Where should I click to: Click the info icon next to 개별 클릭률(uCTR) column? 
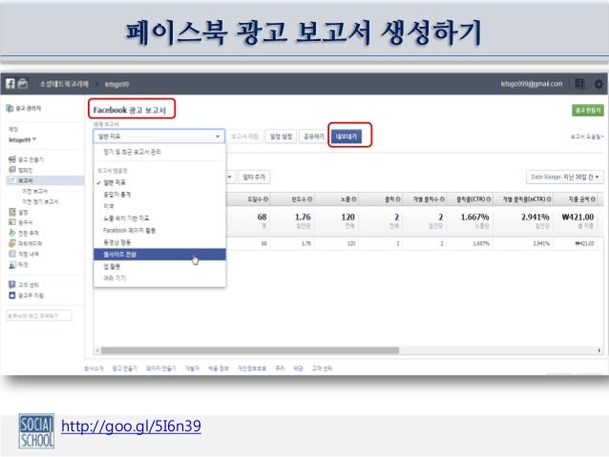(549, 199)
